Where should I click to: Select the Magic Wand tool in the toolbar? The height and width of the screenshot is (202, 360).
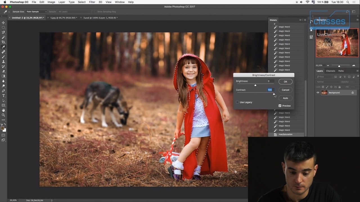3,37
